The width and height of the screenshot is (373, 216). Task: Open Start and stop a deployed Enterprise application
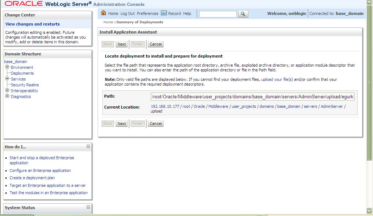[42, 160]
